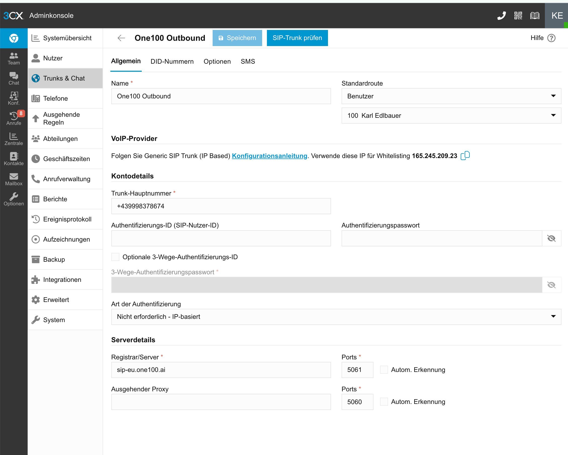Open Anrufverwaltung menu entry
568x455 pixels.
pyautogui.click(x=65, y=179)
